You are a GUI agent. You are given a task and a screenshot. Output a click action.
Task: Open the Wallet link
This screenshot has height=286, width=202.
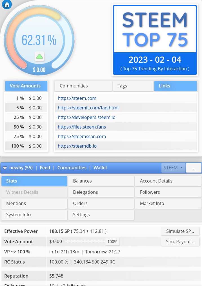(x=100, y=168)
